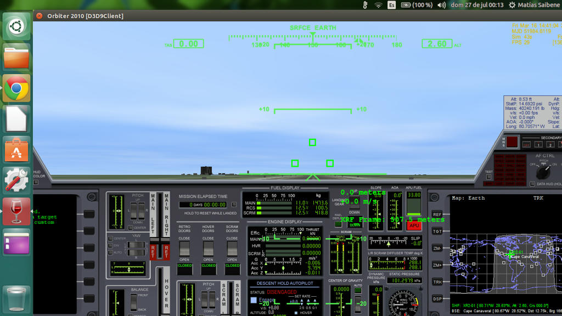Click the Cape Canaveral marker on the map
The height and width of the screenshot is (316, 562).
pyautogui.click(x=510, y=255)
